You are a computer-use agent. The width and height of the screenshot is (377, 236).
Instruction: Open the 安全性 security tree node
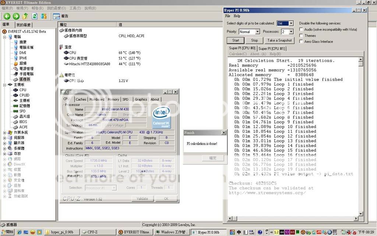pos(19,180)
